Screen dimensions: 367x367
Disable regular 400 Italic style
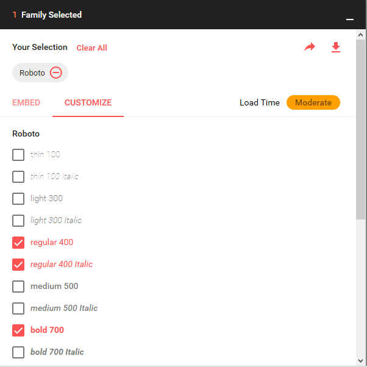coord(18,265)
